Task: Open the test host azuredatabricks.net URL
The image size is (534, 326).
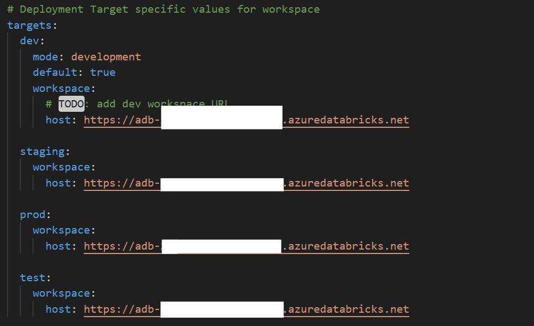Action: (x=246, y=309)
